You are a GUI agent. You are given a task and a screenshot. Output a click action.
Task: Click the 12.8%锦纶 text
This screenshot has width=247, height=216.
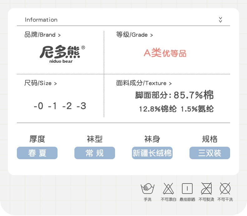coord(158,109)
